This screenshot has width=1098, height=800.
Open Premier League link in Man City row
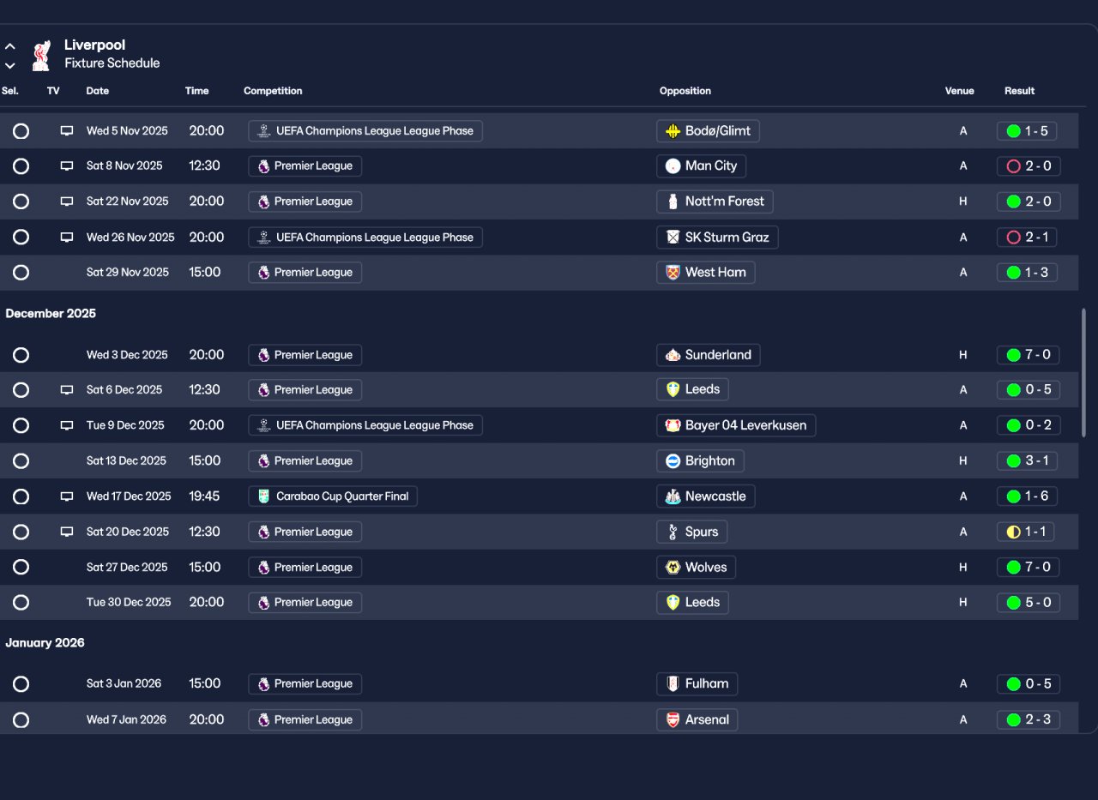305,166
